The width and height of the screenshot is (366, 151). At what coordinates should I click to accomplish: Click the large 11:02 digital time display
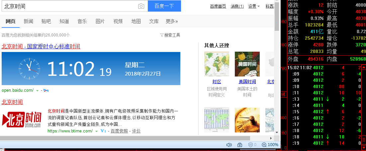71,69
